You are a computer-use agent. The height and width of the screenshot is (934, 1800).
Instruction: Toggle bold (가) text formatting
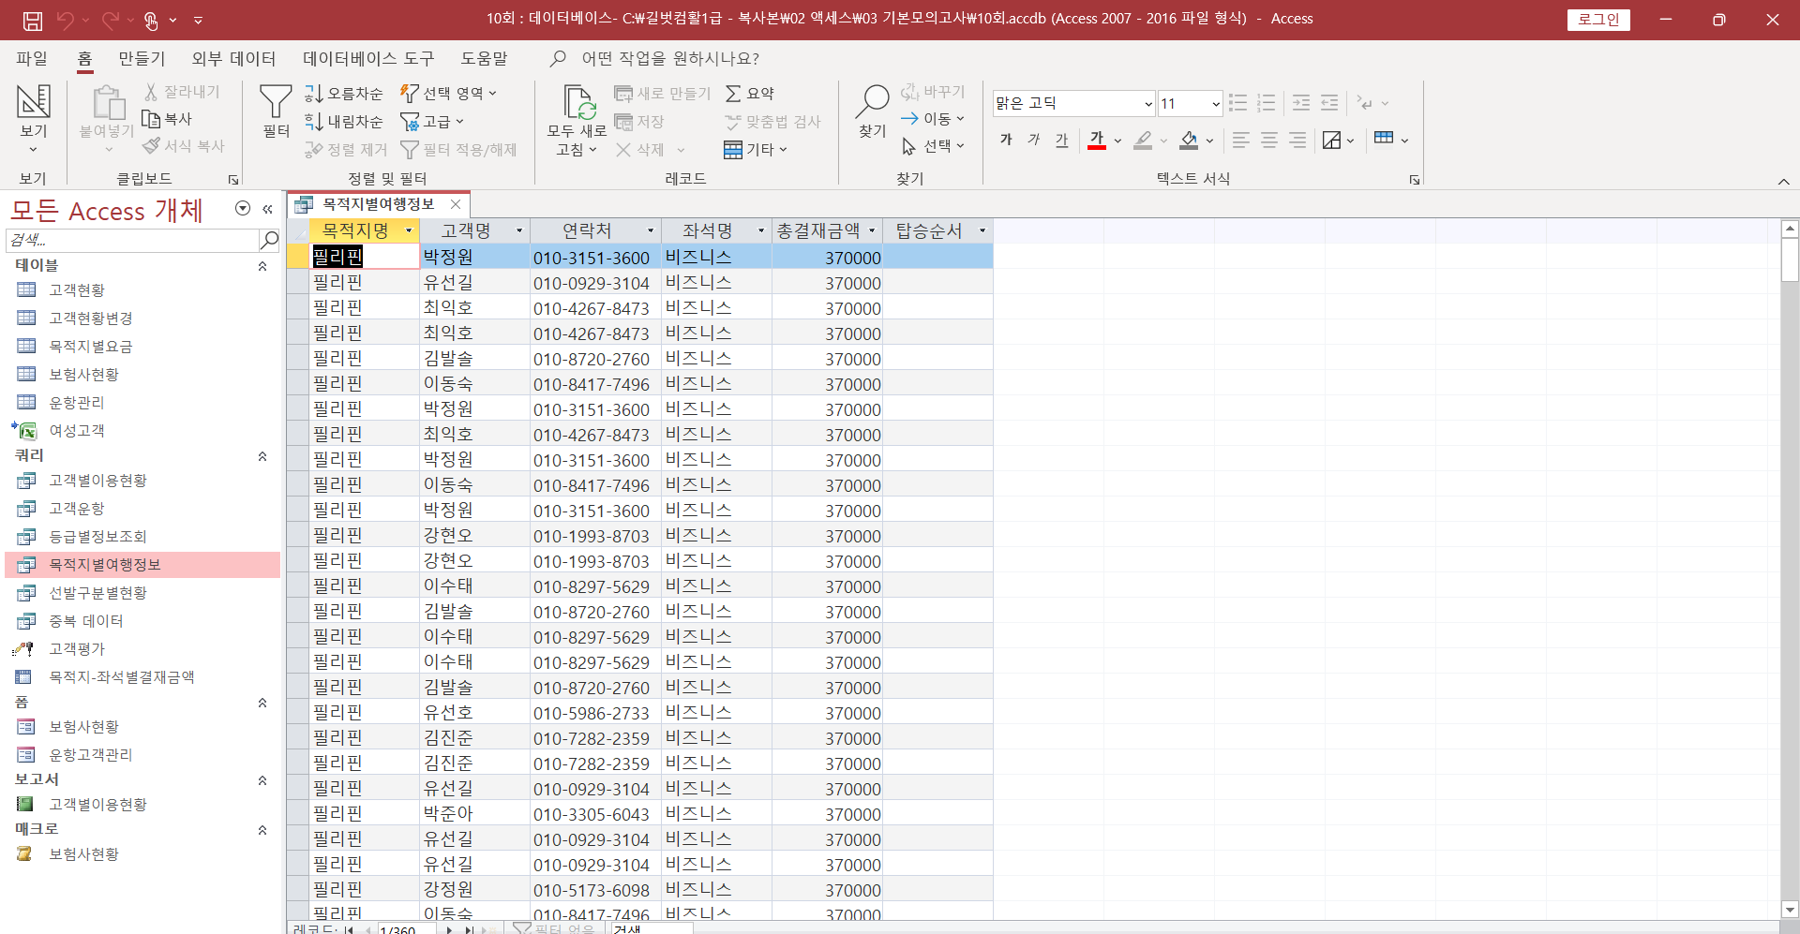1006,141
